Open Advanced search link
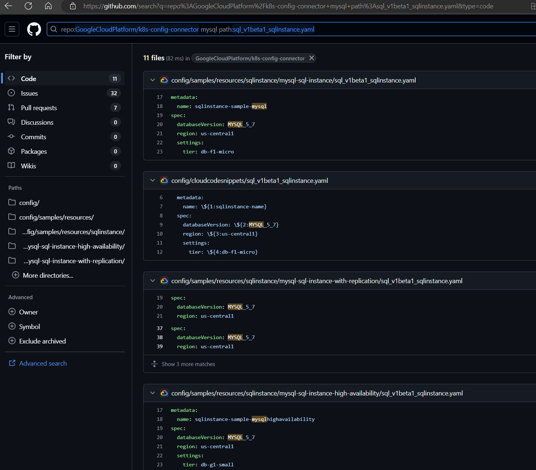Screen dimensions: 536x470 (43, 363)
